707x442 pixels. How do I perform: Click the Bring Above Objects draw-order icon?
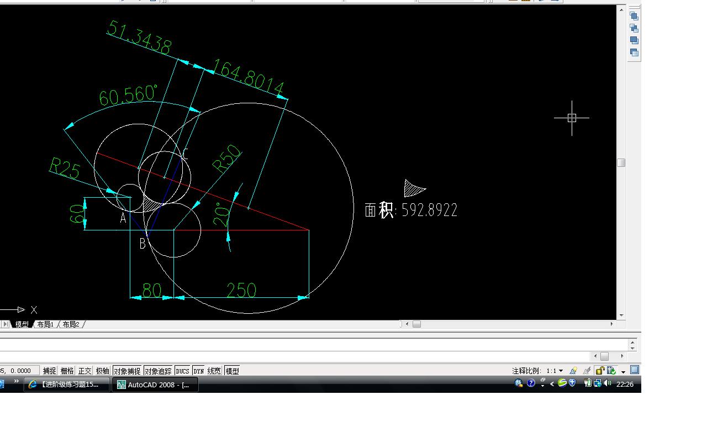(x=634, y=40)
